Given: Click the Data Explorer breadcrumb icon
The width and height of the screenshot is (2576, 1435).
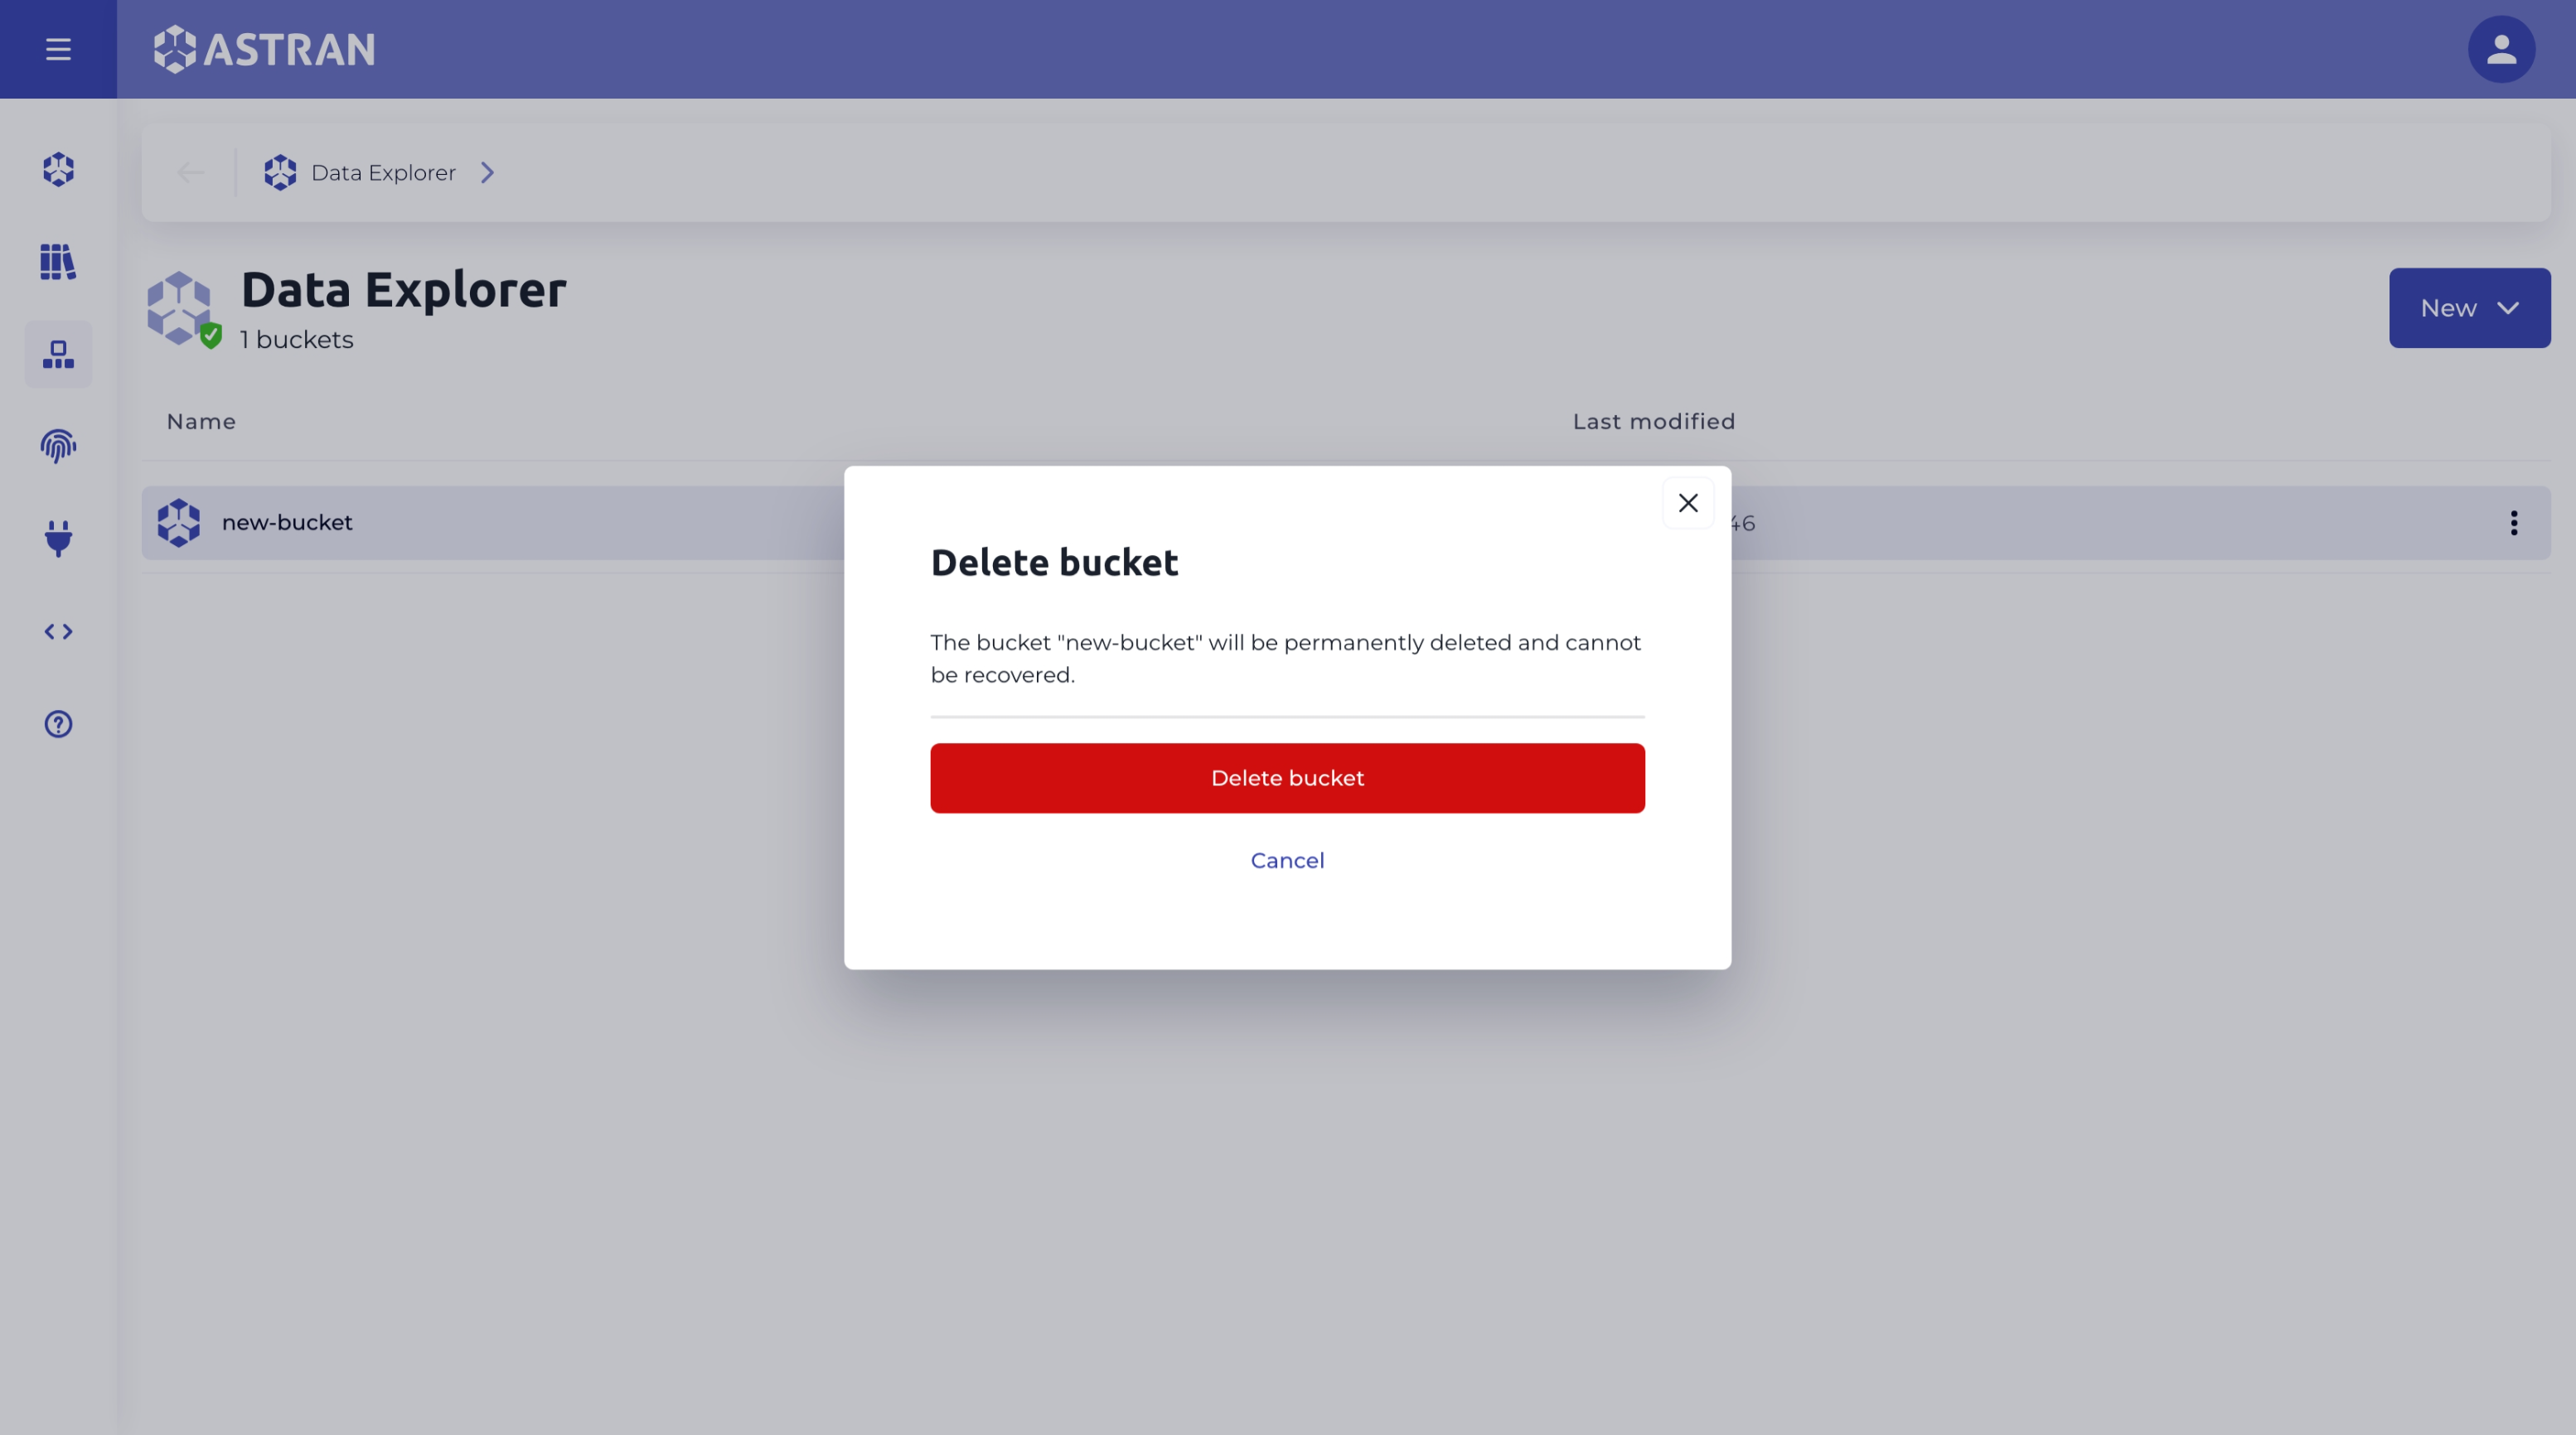Looking at the screenshot, I should pyautogui.click(x=279, y=172).
